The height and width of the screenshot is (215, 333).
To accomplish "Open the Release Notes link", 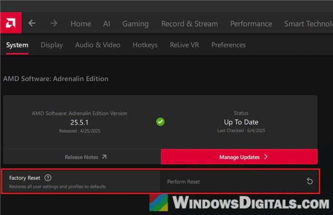I will [82, 157].
